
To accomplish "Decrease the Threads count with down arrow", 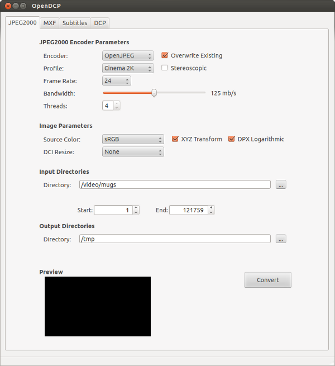I will 117,108.
